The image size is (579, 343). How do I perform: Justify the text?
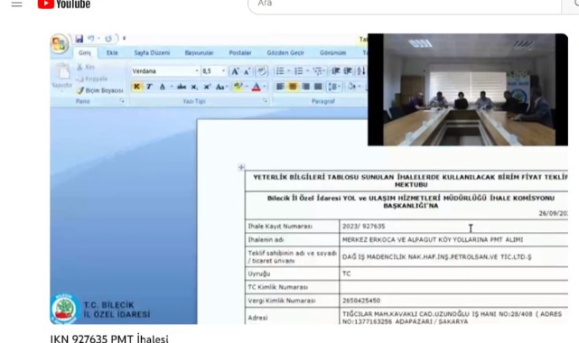[x=318, y=87]
